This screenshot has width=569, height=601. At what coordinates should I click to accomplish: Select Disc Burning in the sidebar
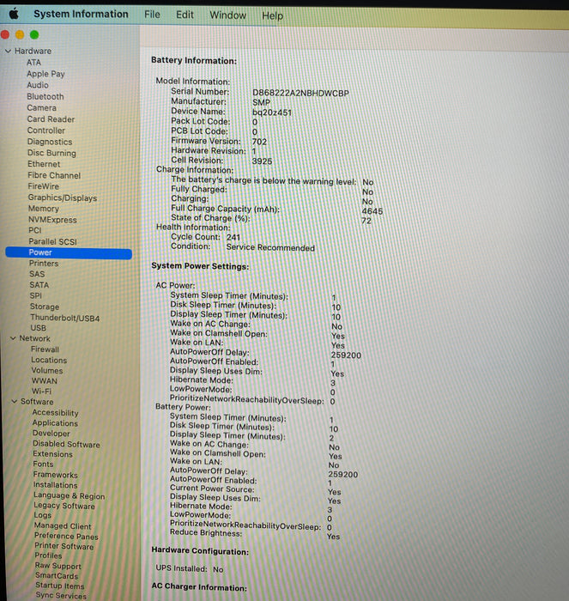click(51, 153)
